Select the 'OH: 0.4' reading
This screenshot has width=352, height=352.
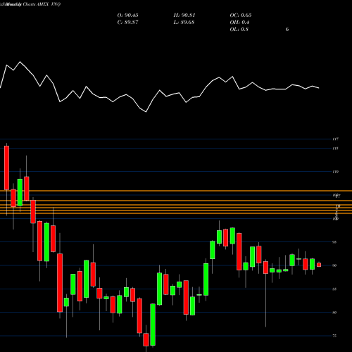pyautogui.click(x=239, y=23)
